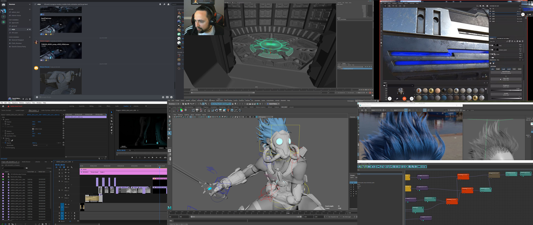Open pinned messages in Discord
Viewport: 533px width, 225px height.
click(x=164, y=4)
